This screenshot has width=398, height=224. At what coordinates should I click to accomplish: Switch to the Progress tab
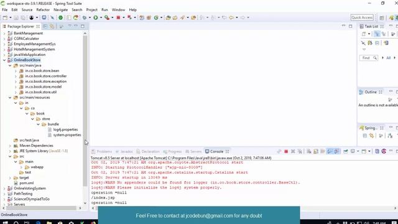172,151
